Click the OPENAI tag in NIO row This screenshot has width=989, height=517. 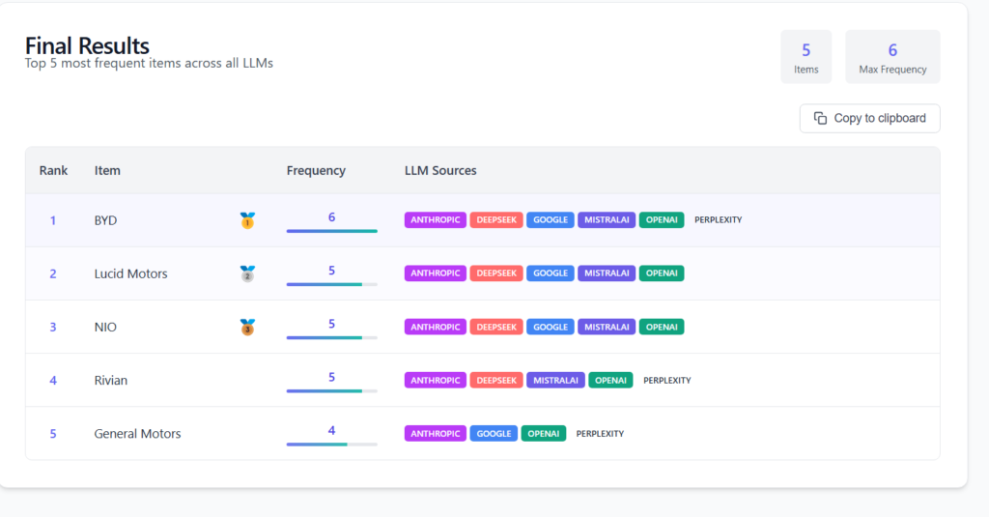tap(662, 327)
